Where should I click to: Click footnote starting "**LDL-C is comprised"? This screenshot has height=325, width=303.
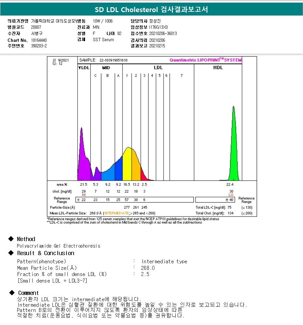[x=124, y=222]
